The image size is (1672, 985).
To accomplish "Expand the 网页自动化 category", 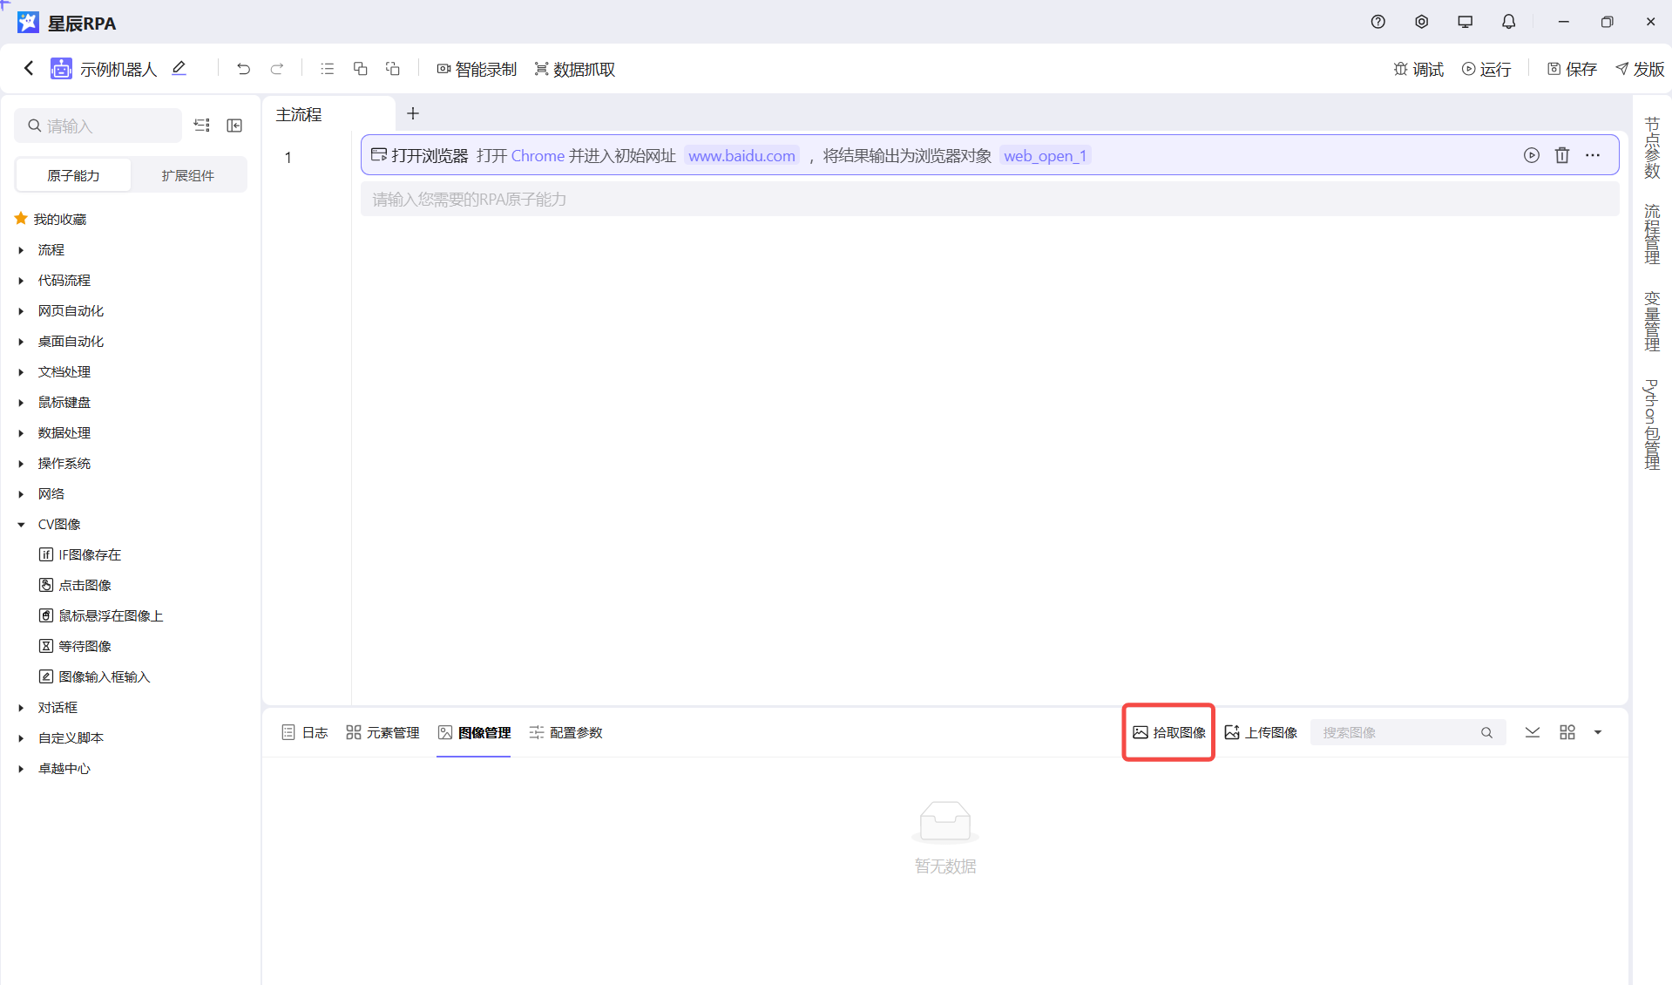I will [22, 311].
